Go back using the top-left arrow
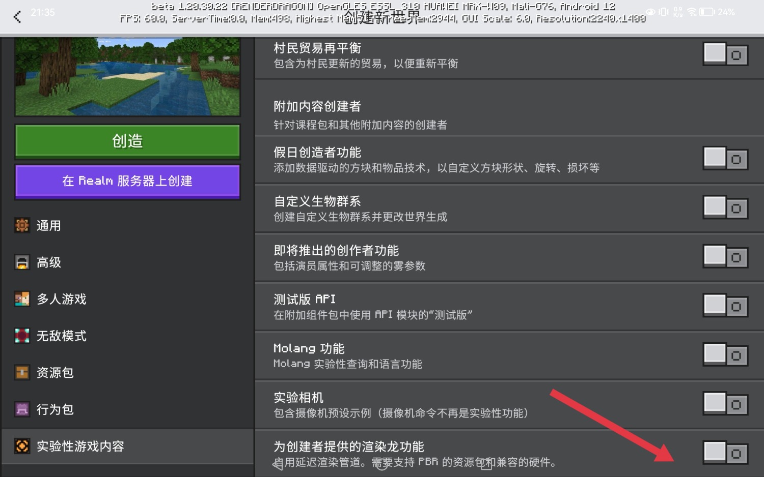 point(17,17)
